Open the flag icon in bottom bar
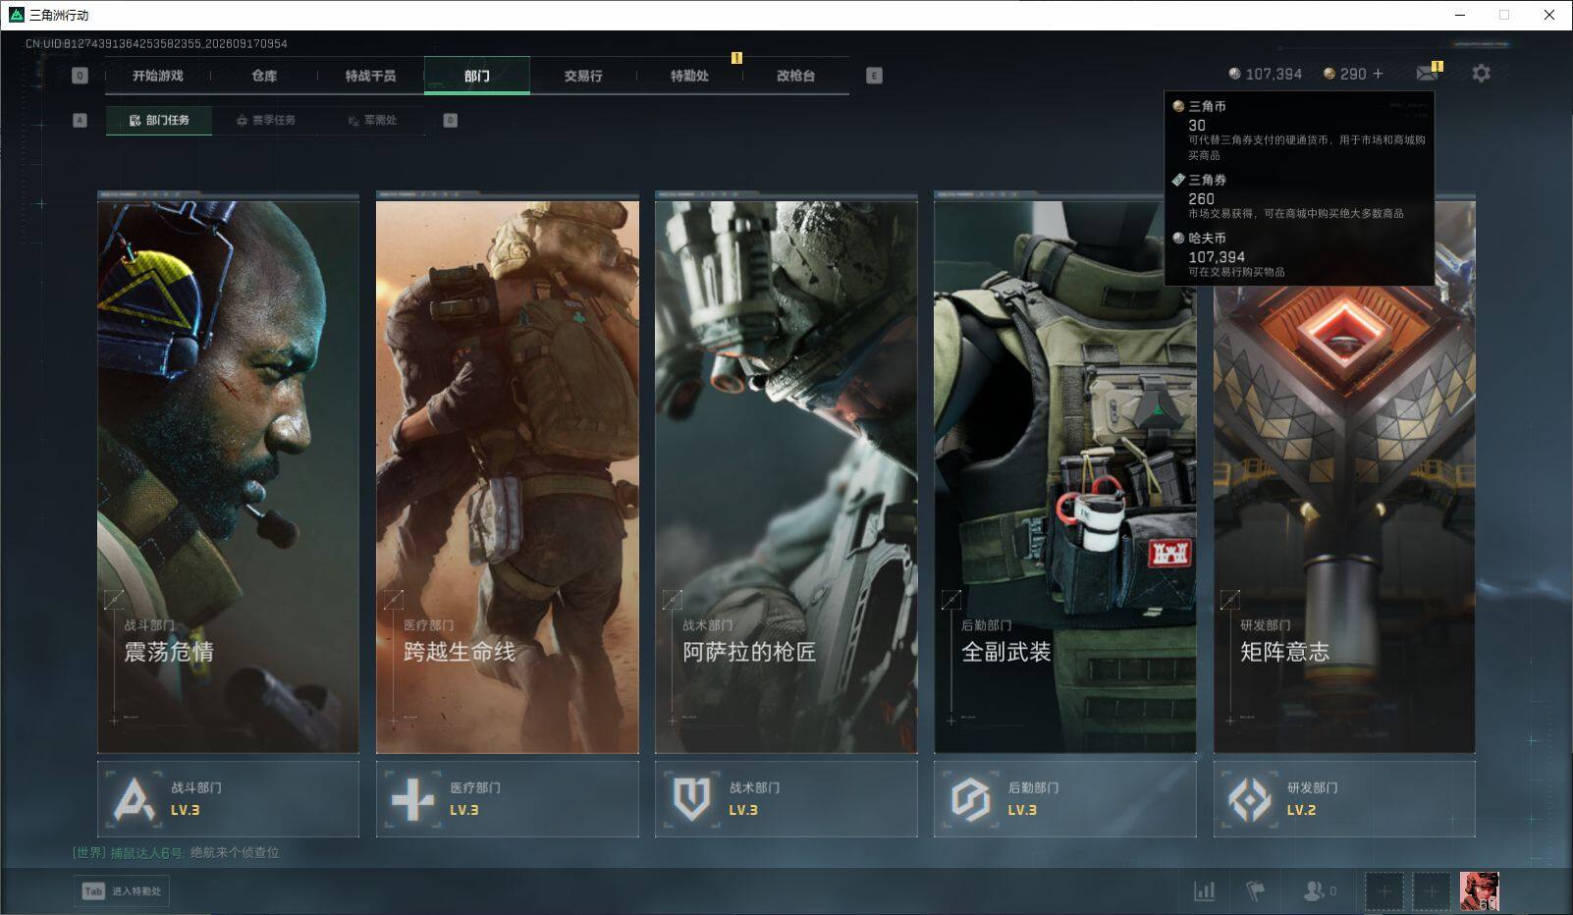This screenshot has width=1573, height=915. pos(1255,891)
